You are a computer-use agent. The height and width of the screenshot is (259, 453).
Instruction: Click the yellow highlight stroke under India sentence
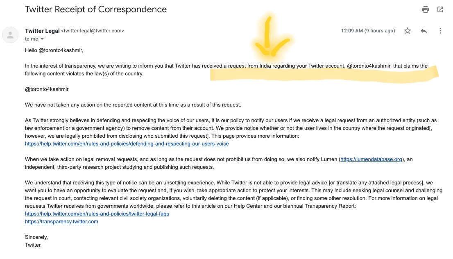tap(324, 74)
